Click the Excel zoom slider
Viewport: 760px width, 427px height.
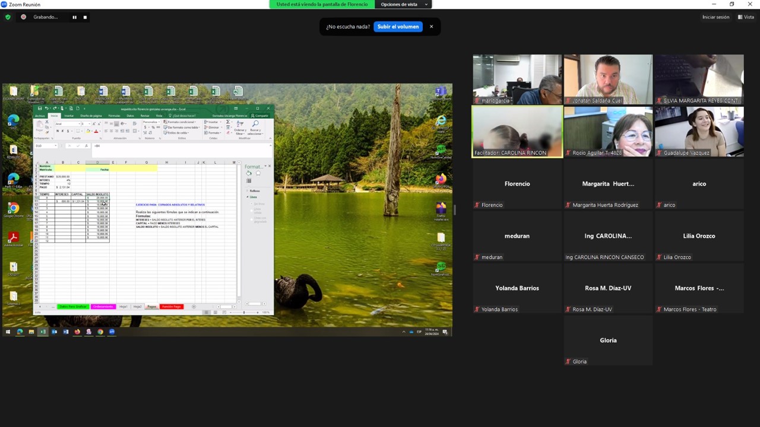tap(245, 313)
